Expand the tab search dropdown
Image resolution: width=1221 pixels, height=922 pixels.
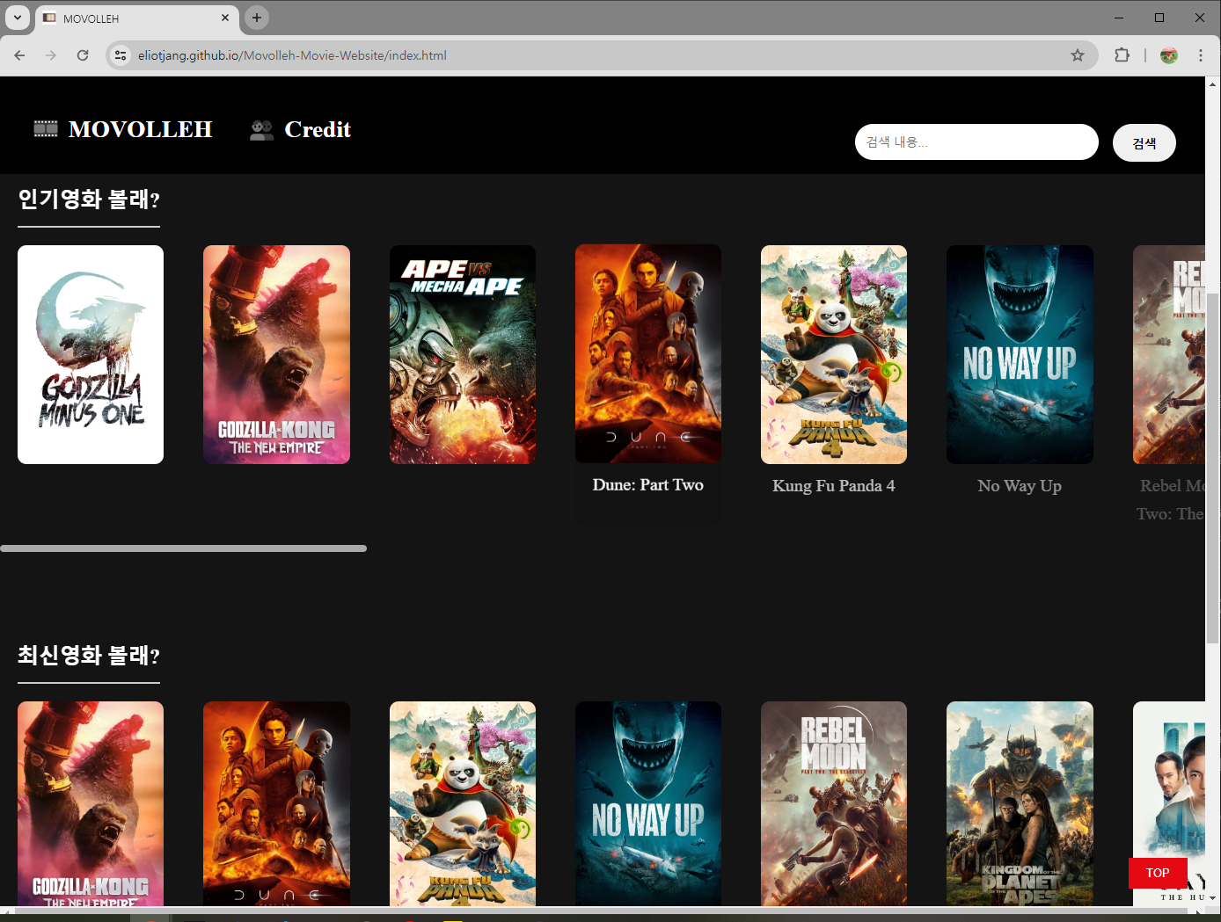tap(18, 18)
